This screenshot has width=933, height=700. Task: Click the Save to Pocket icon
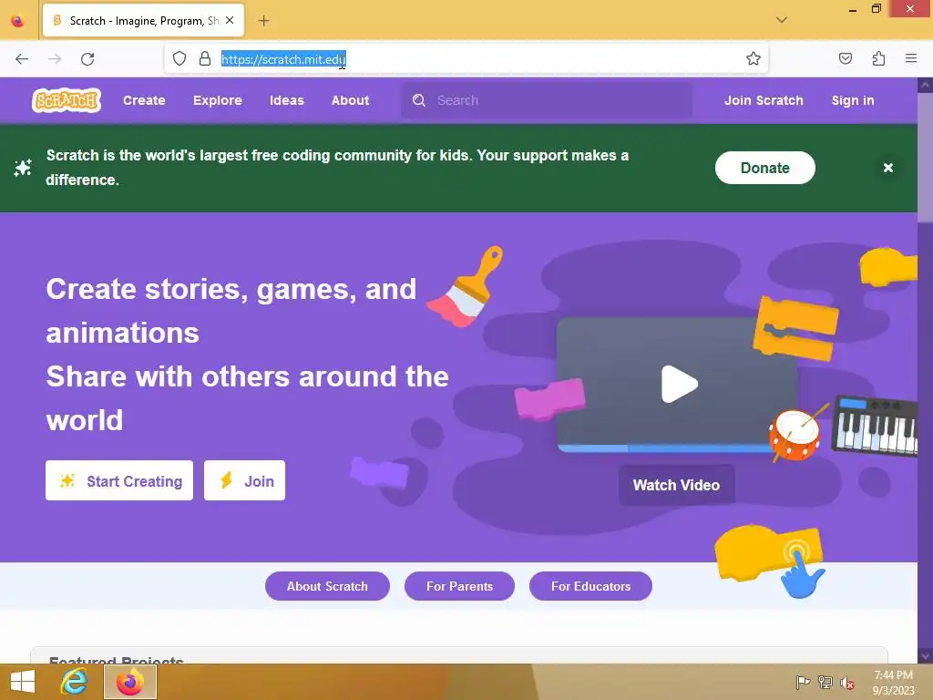point(845,58)
